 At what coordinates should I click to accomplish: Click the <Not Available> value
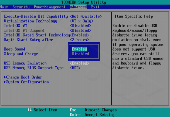pyautogui.click(x=86, y=16)
